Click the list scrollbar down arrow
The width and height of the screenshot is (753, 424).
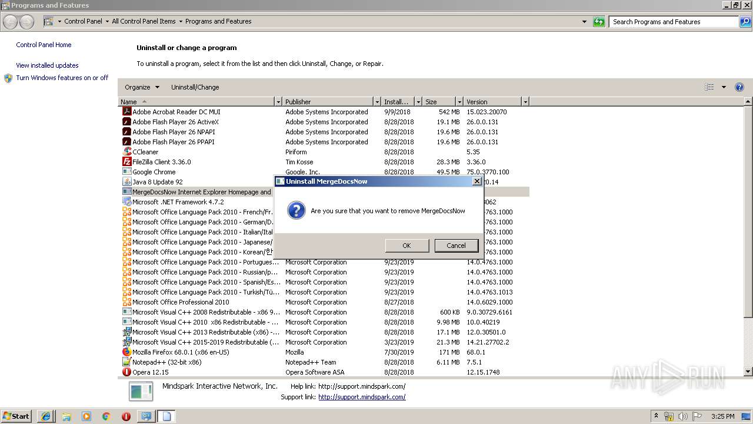point(748,372)
